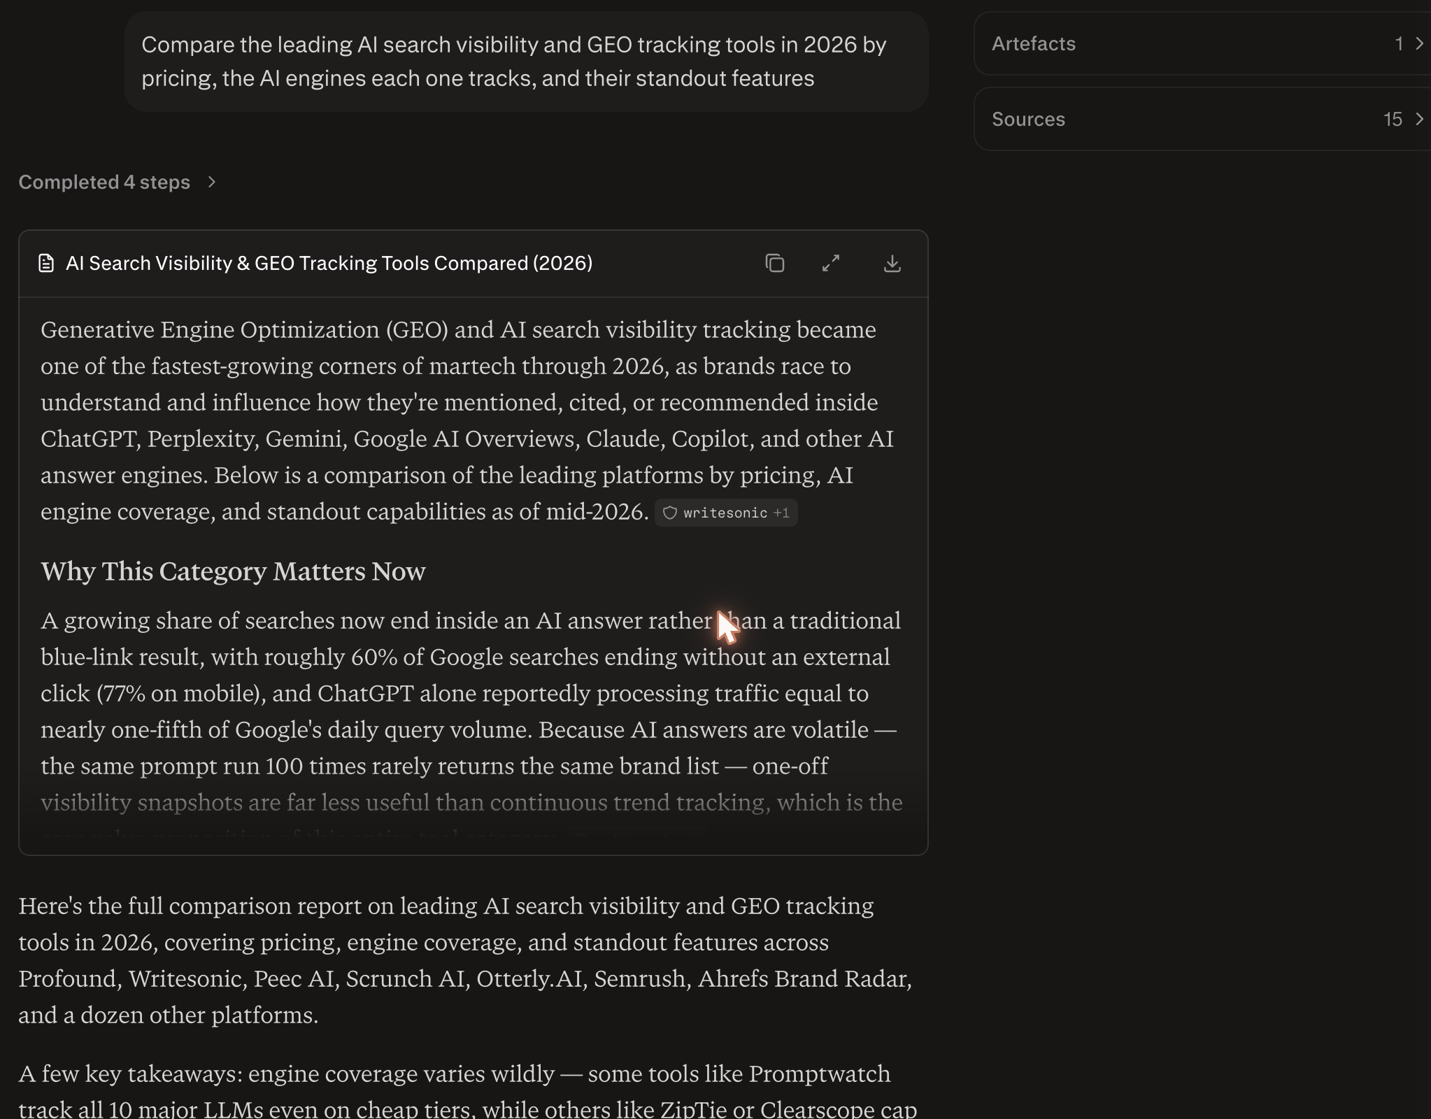Click the document icon beside the artifact title

(46, 264)
